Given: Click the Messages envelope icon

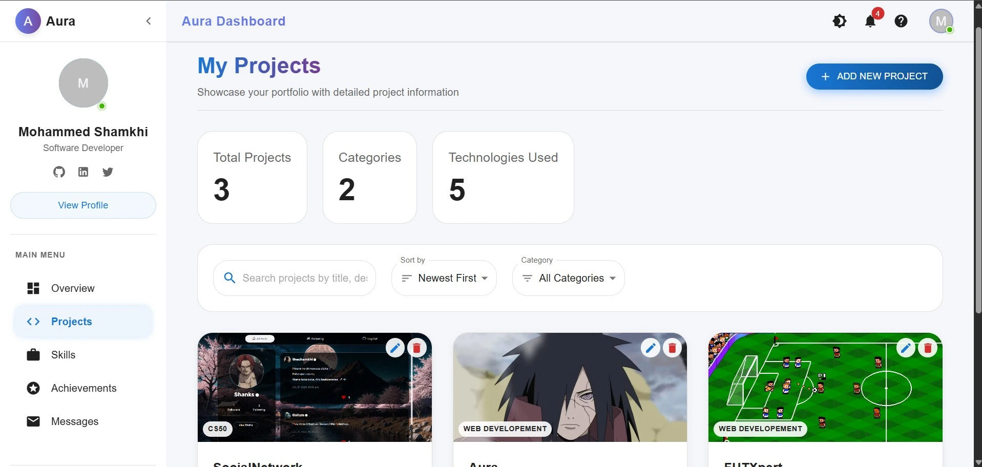Looking at the screenshot, I should (33, 421).
